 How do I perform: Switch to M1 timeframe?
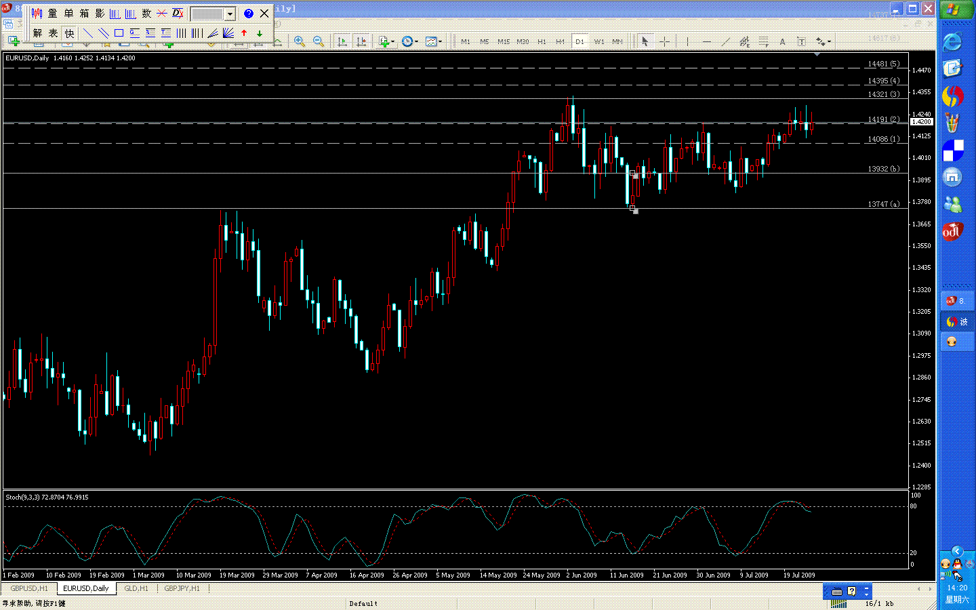(466, 41)
